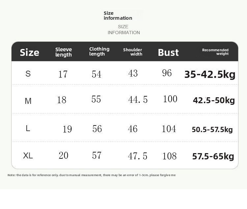Click the 35-42.5kg weight value
This screenshot has width=247, height=209.
(x=210, y=74)
